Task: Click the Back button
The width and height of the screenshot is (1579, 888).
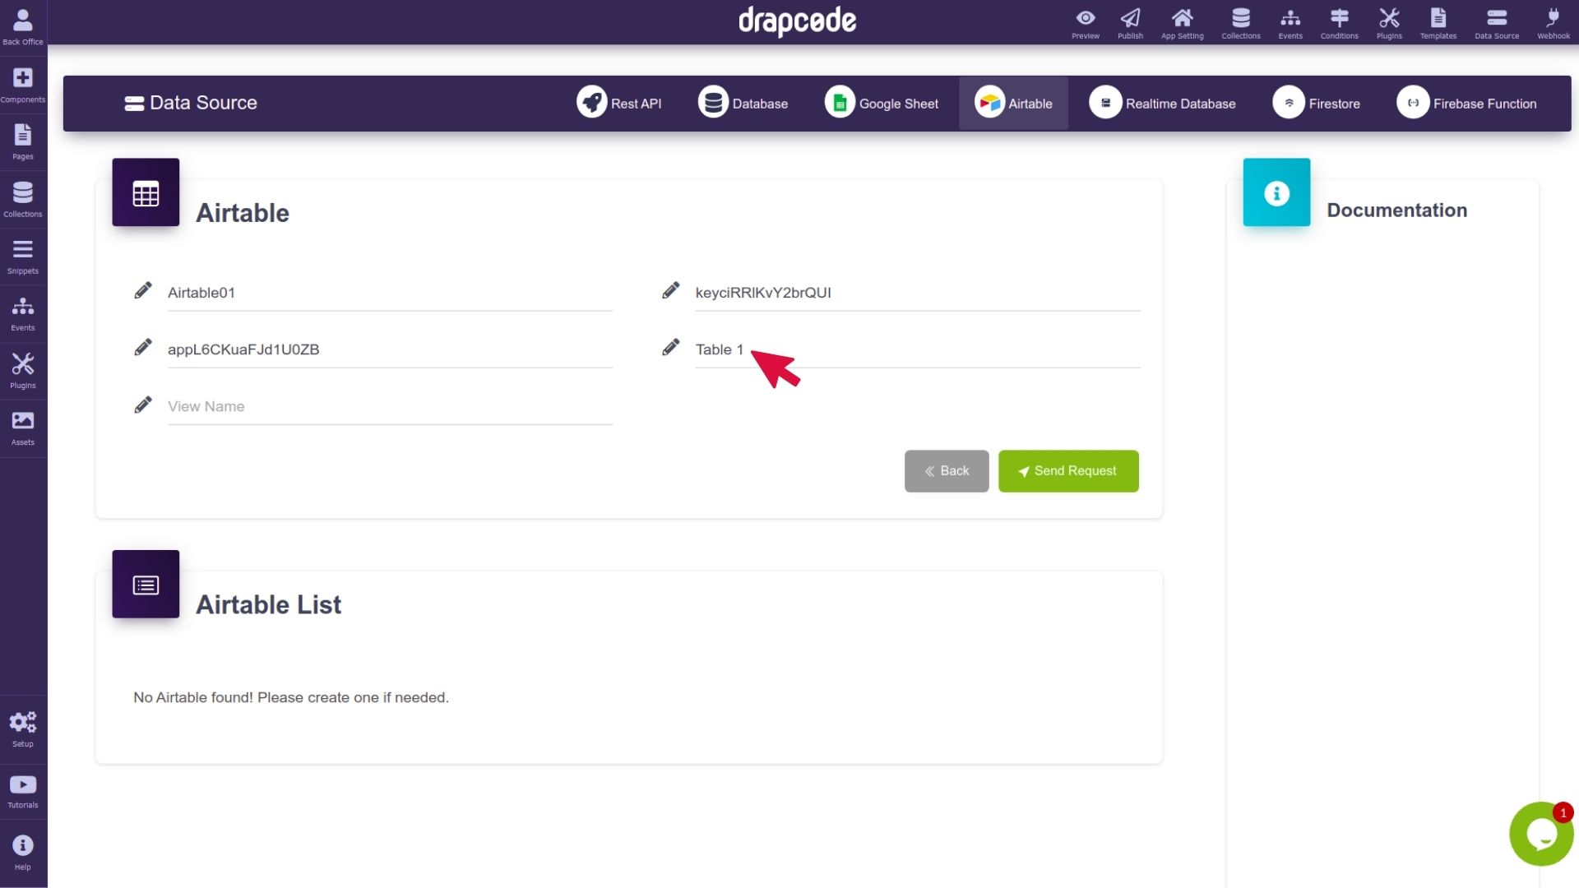Action: point(947,471)
